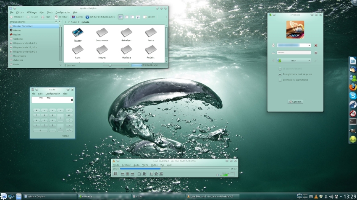Open the msn session type dropdown

pyautogui.click(x=294, y=61)
